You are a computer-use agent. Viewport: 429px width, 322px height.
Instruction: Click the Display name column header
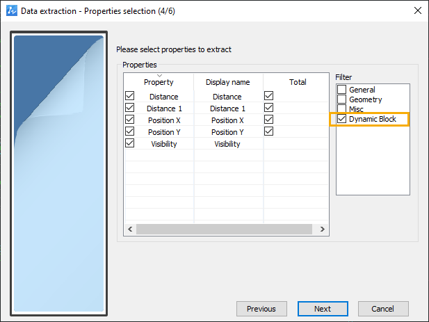228,82
